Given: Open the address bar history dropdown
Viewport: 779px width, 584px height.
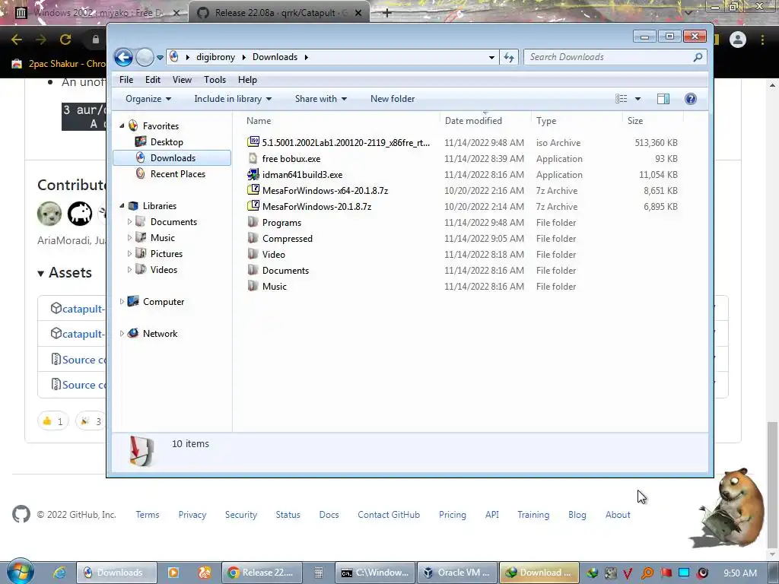Looking at the screenshot, I should click(491, 57).
